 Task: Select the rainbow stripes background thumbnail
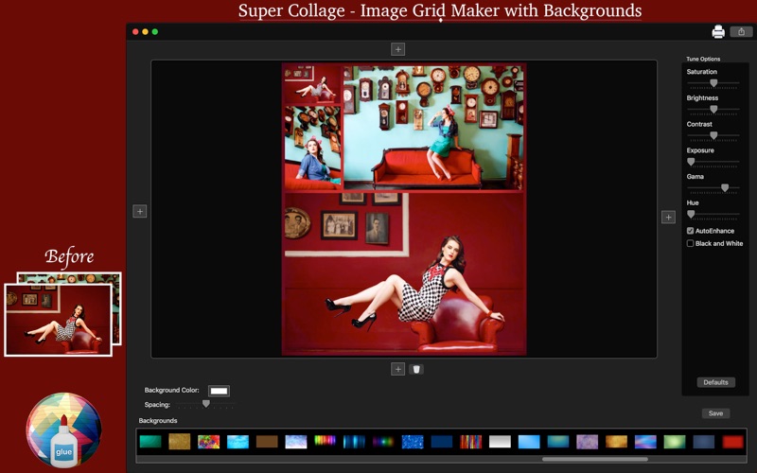(x=325, y=441)
